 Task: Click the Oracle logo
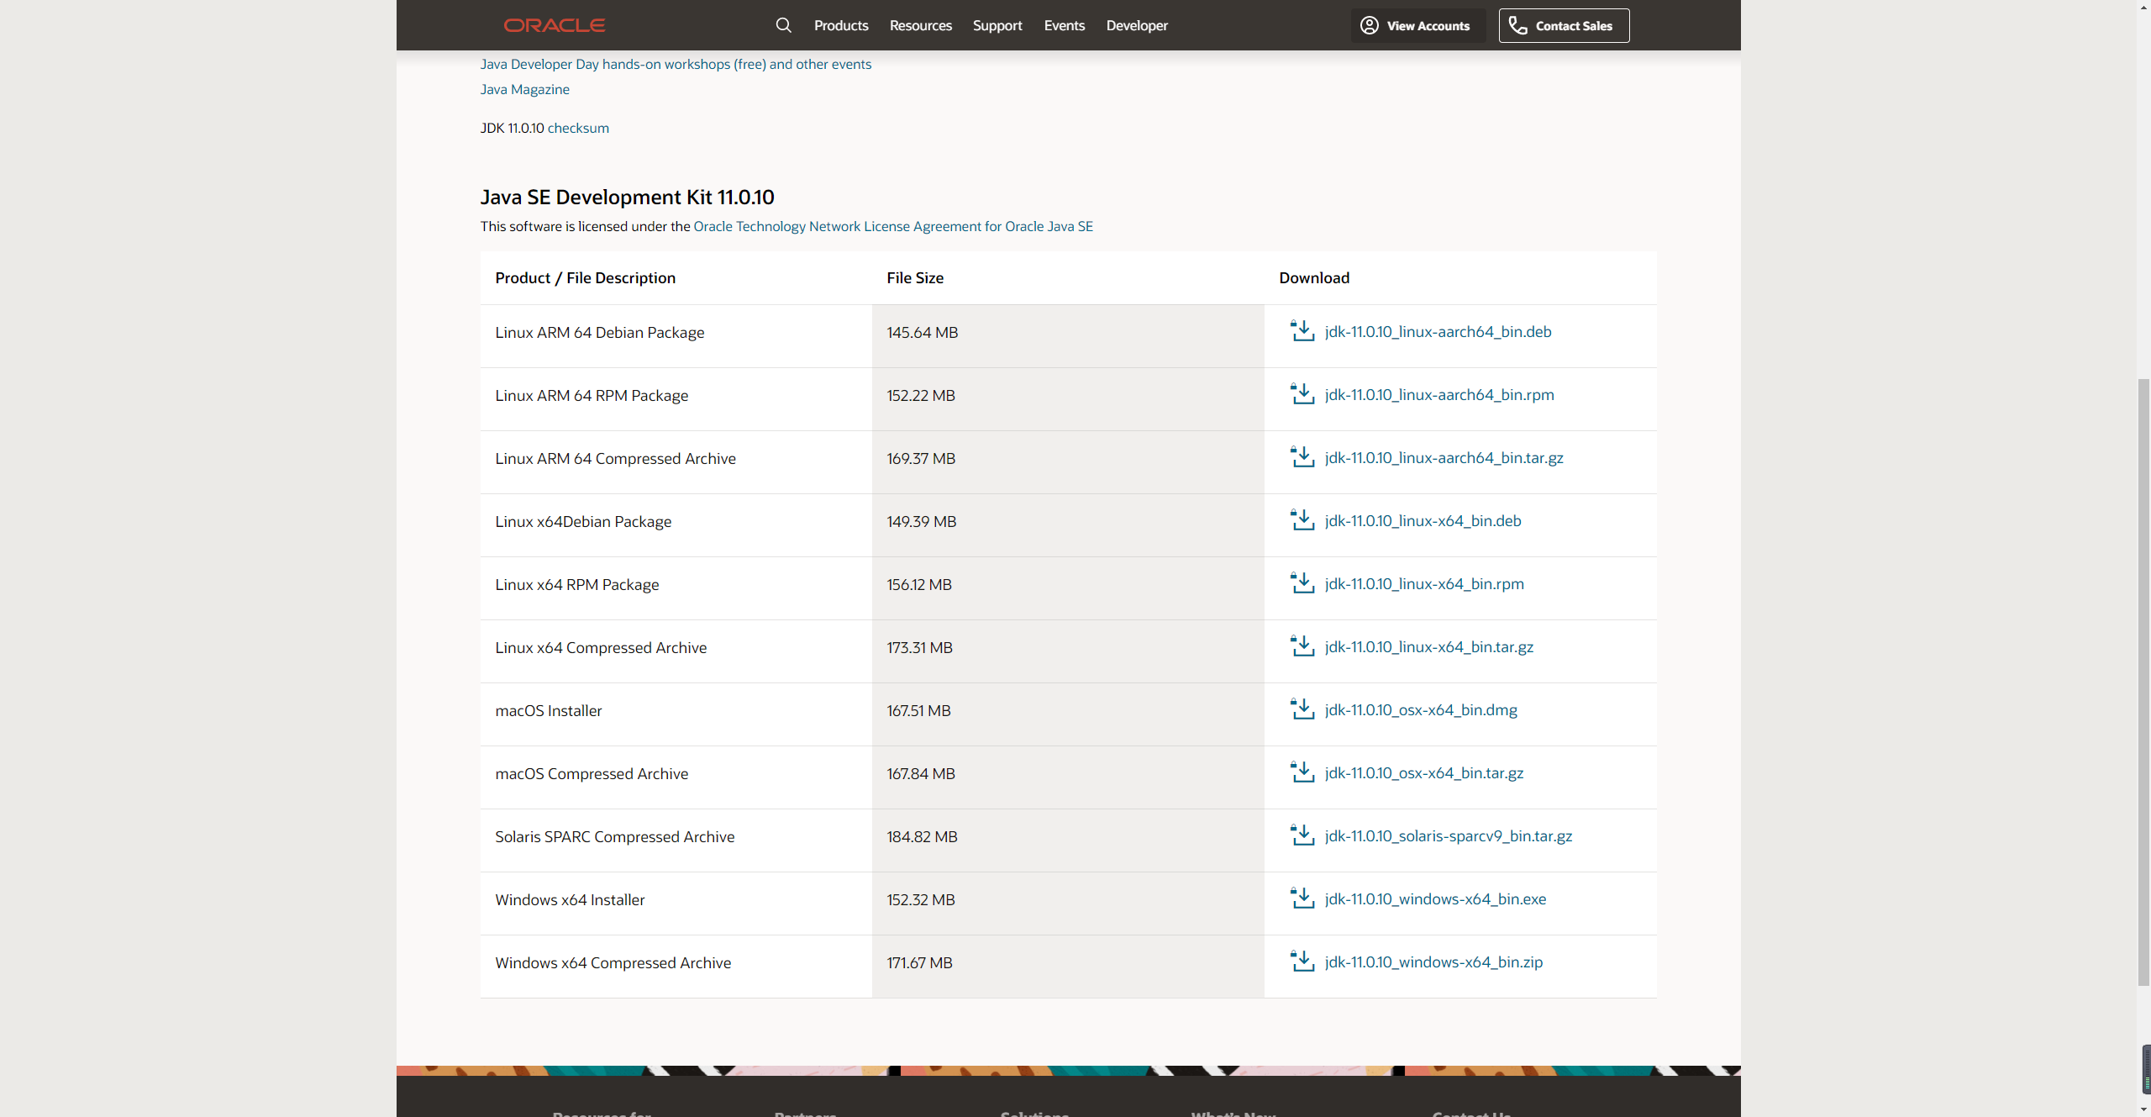(x=554, y=25)
